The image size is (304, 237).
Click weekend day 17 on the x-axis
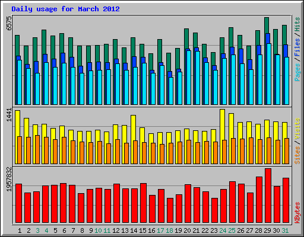(160, 230)
